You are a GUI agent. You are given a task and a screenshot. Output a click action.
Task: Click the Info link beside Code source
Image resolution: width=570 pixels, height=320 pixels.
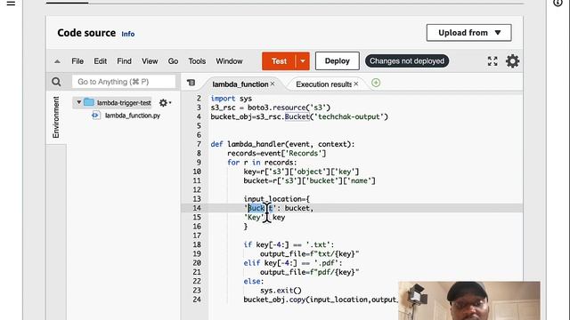[128, 34]
